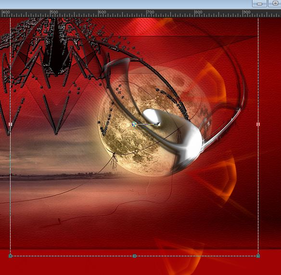Click the 600 mark on the ruler

(x=102, y=12)
